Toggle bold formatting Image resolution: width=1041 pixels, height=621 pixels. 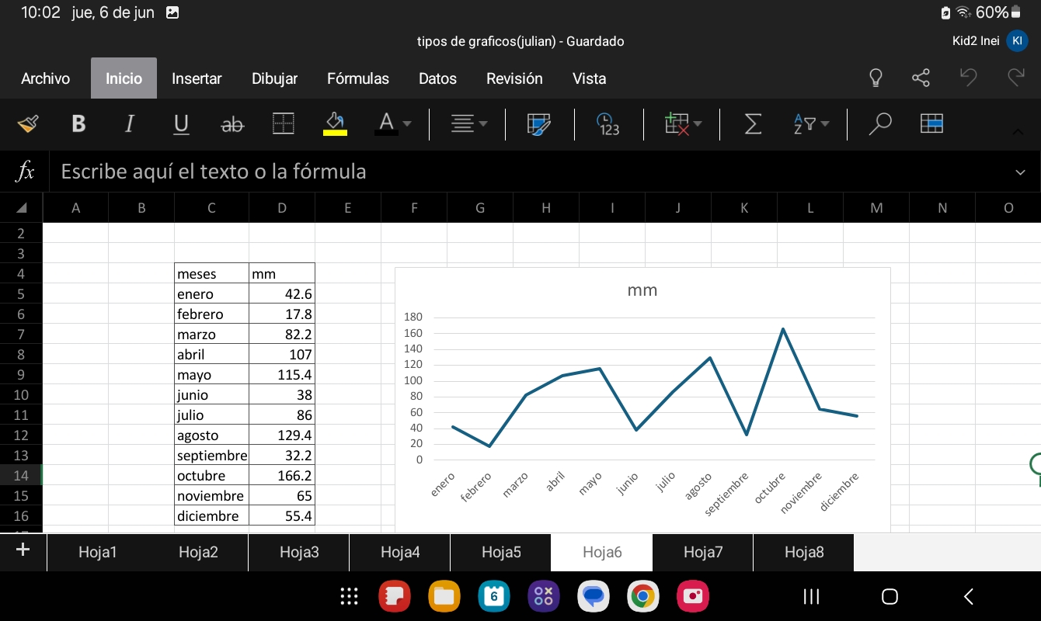point(78,124)
